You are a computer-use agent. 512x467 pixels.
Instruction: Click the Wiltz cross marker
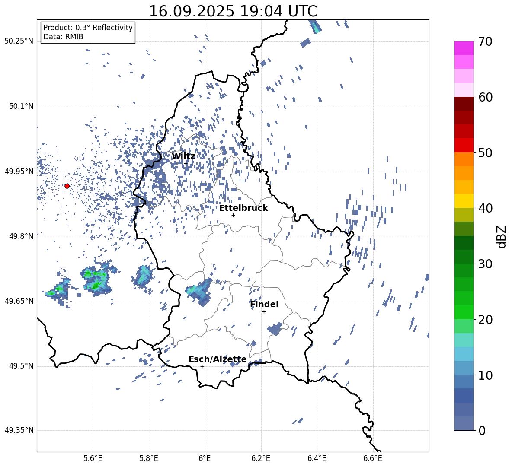pyautogui.click(x=186, y=163)
